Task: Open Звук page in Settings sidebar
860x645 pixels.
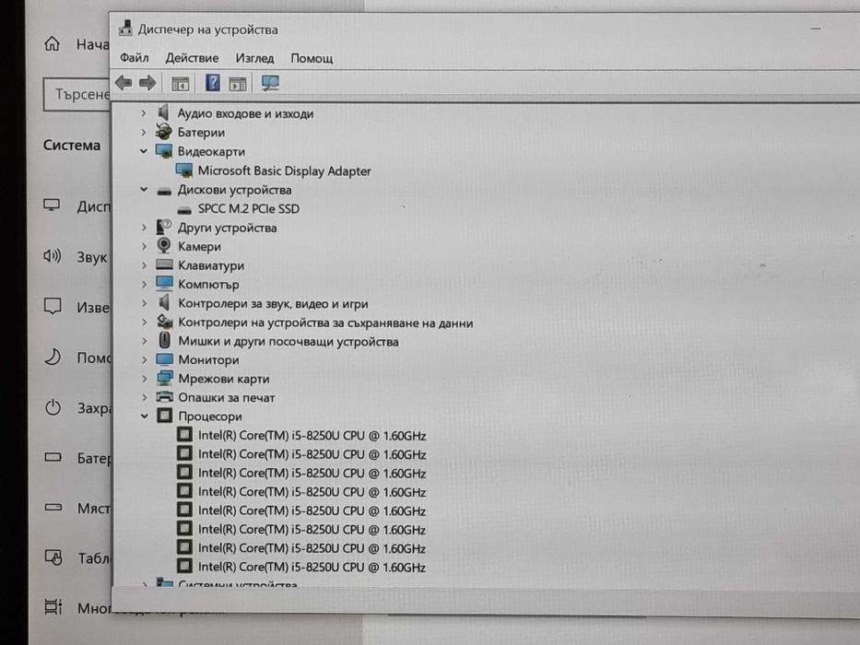Action: coord(91,257)
